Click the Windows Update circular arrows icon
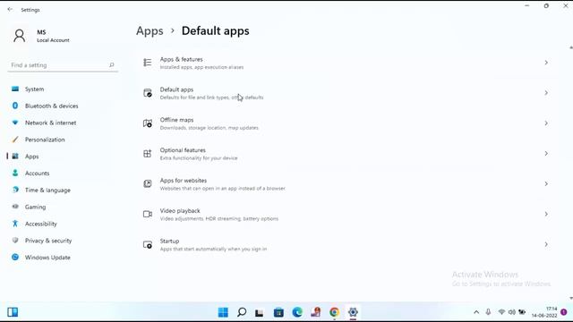 [15, 257]
